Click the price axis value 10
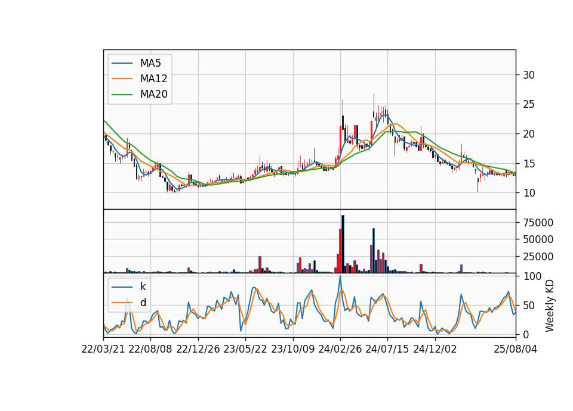Screen dimensions: 573x411 pos(529,193)
